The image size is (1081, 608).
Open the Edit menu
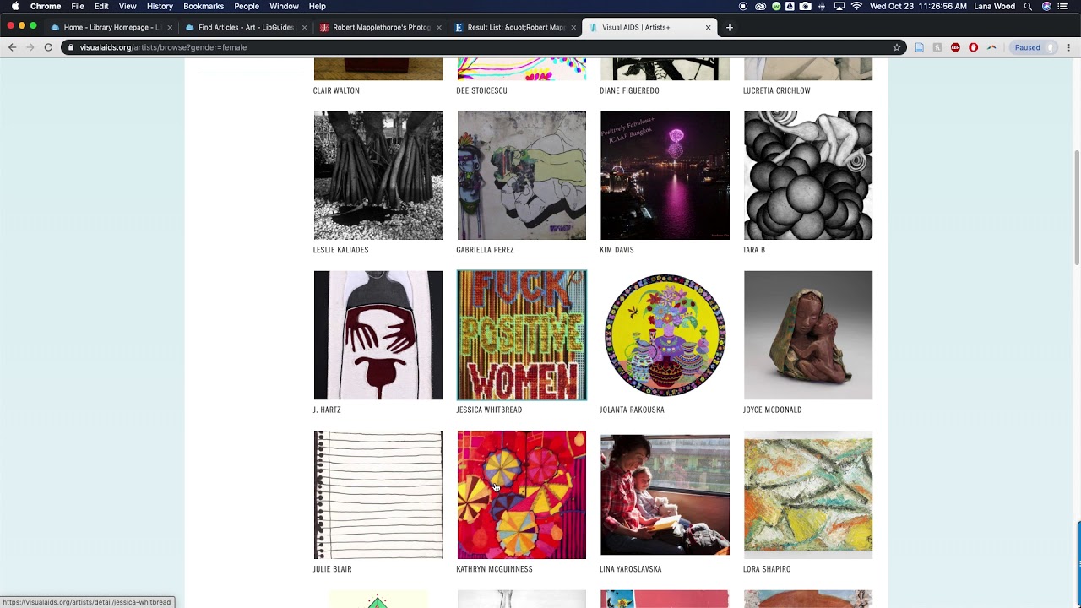click(101, 6)
